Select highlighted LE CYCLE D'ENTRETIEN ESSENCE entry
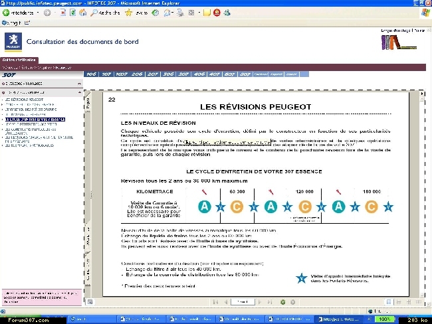Viewport: 432px width, 324px height. pos(35,120)
